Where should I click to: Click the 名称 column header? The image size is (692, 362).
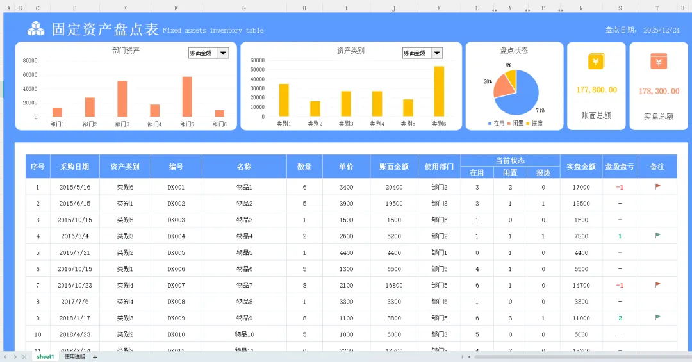tap(244, 167)
